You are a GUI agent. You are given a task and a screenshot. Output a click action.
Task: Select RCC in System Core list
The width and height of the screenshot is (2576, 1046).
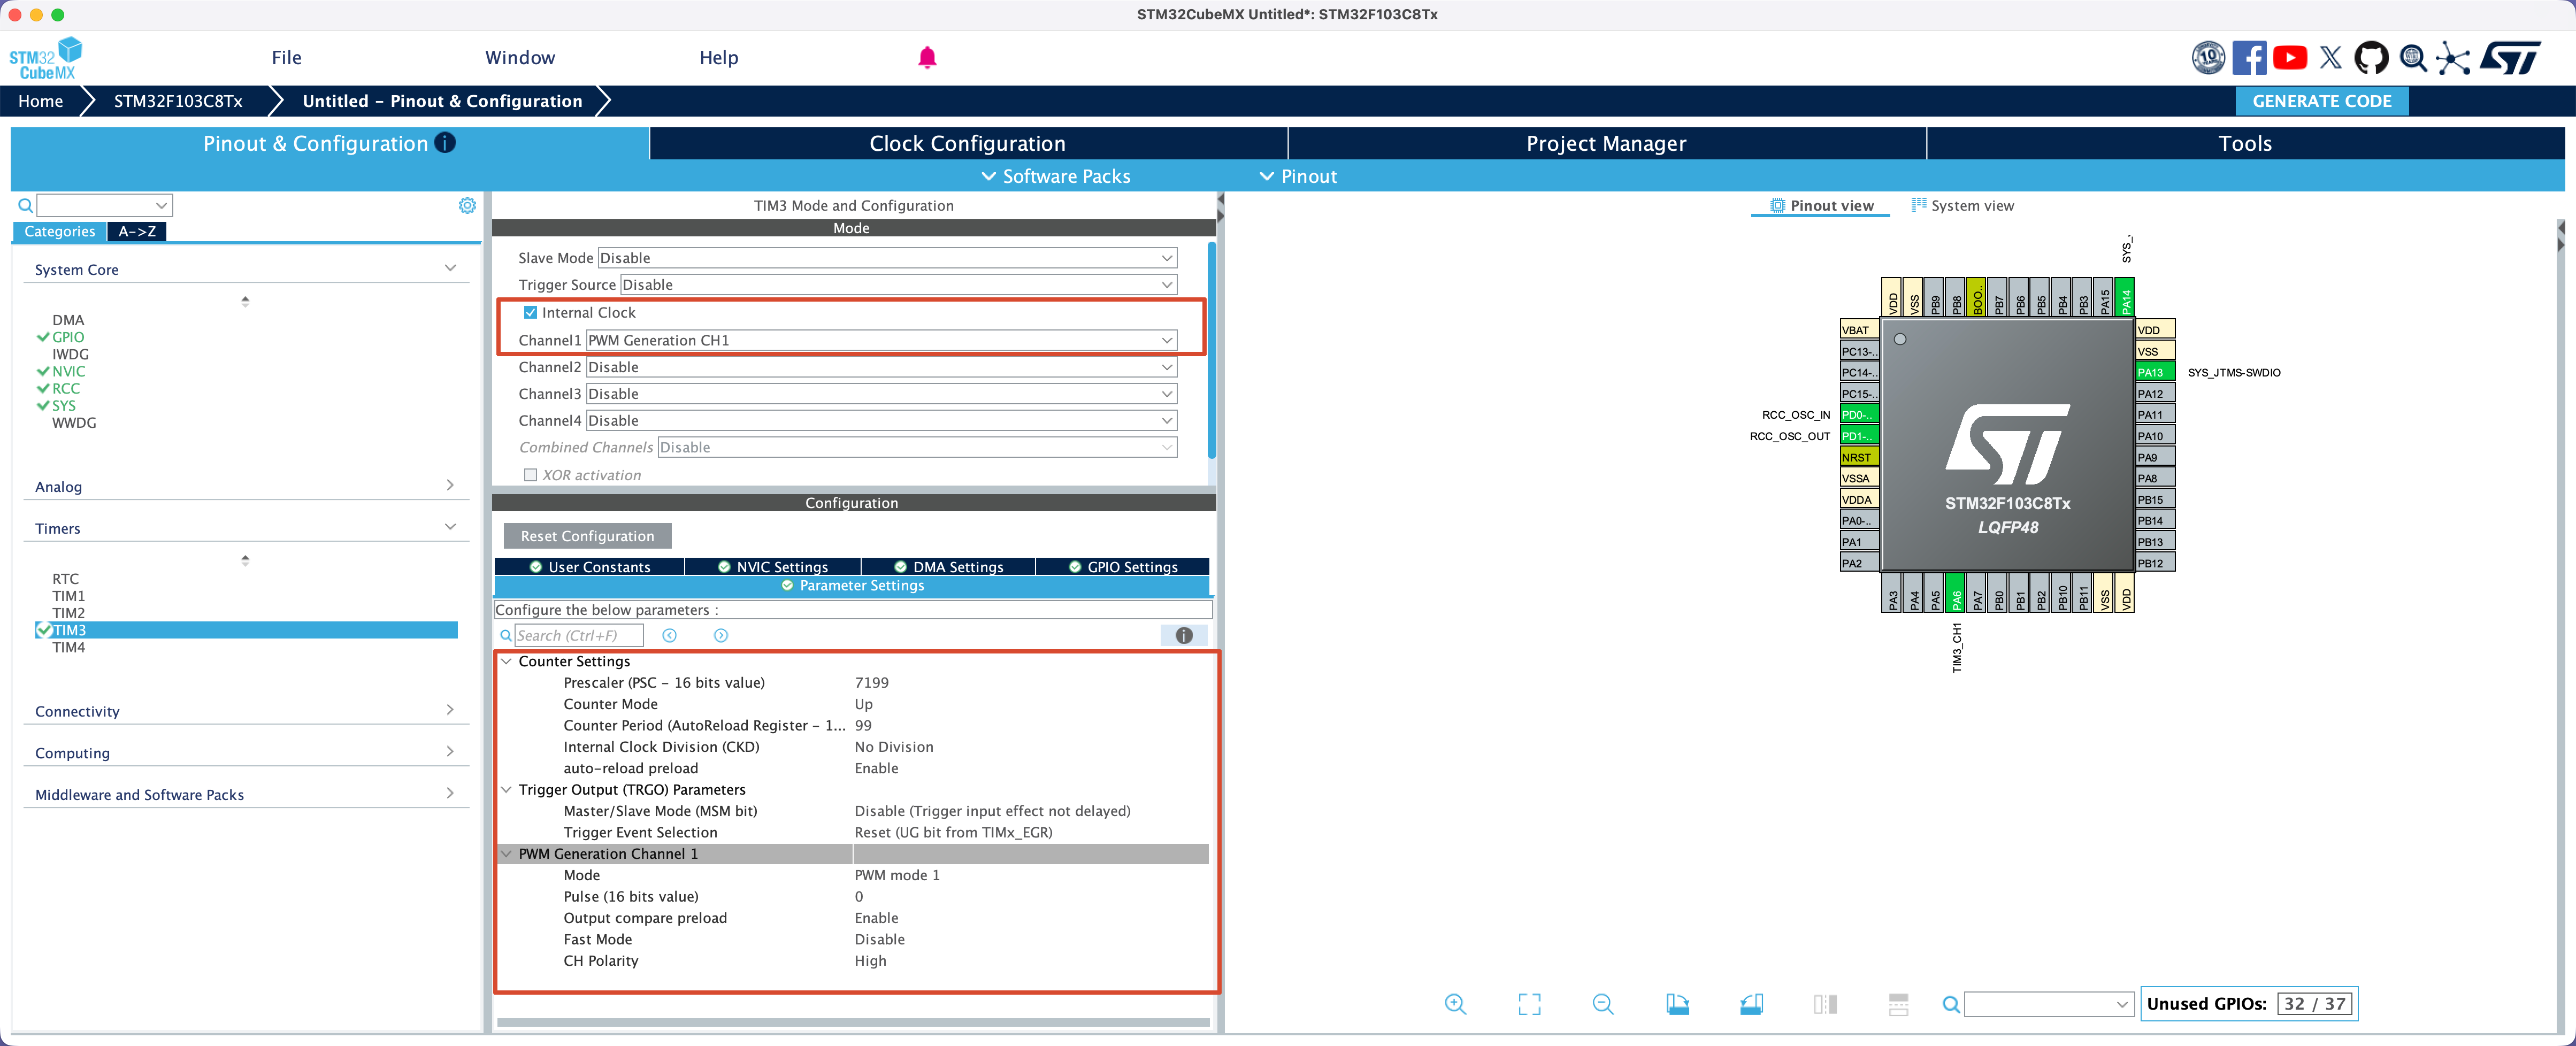(x=66, y=389)
